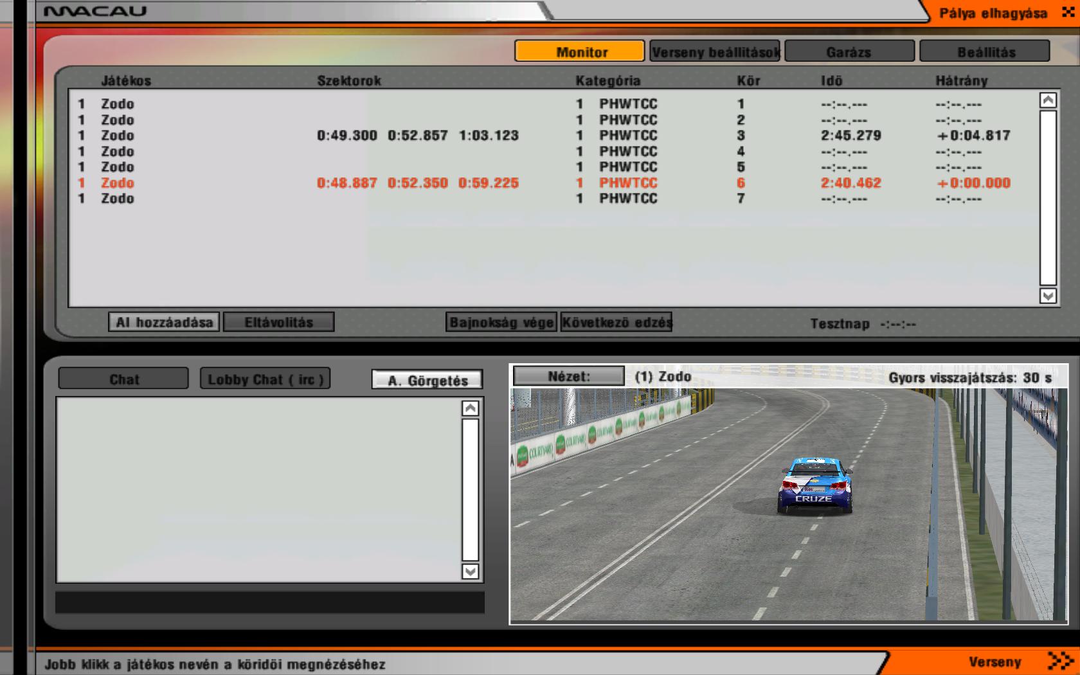This screenshot has height=675, width=1080.
Task: Click the replay preview of the Cruze car
Action: [789, 505]
